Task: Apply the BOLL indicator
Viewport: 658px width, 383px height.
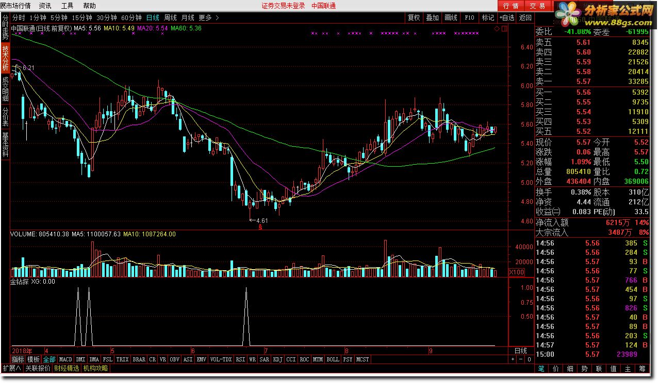Action: [x=333, y=359]
